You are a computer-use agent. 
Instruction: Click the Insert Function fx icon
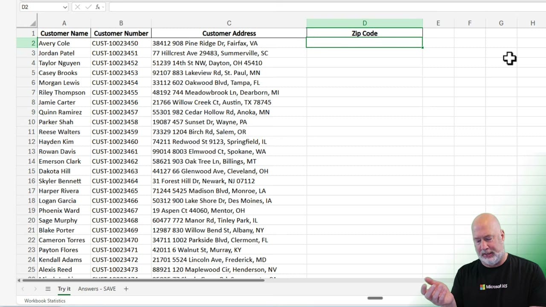coord(99,7)
